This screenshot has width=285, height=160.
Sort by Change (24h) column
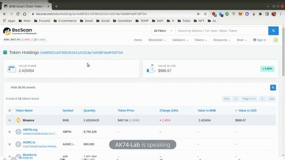[169, 111]
